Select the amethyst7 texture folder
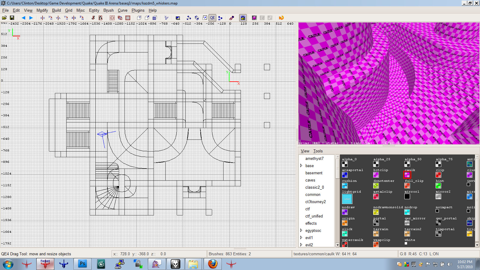The image size is (480, 270). [x=314, y=159]
